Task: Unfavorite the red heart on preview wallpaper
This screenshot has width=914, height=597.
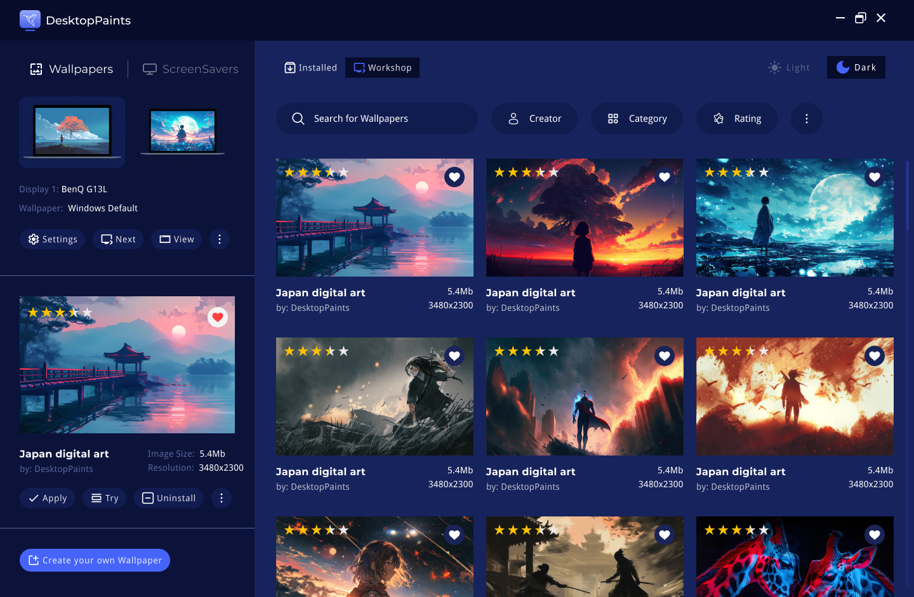Action: pyautogui.click(x=218, y=317)
